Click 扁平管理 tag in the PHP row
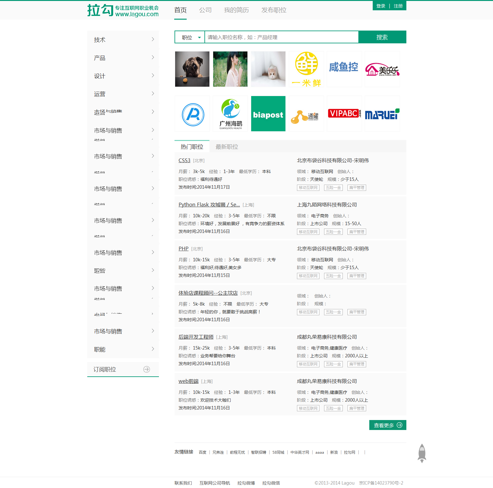493x488 pixels. point(357,276)
